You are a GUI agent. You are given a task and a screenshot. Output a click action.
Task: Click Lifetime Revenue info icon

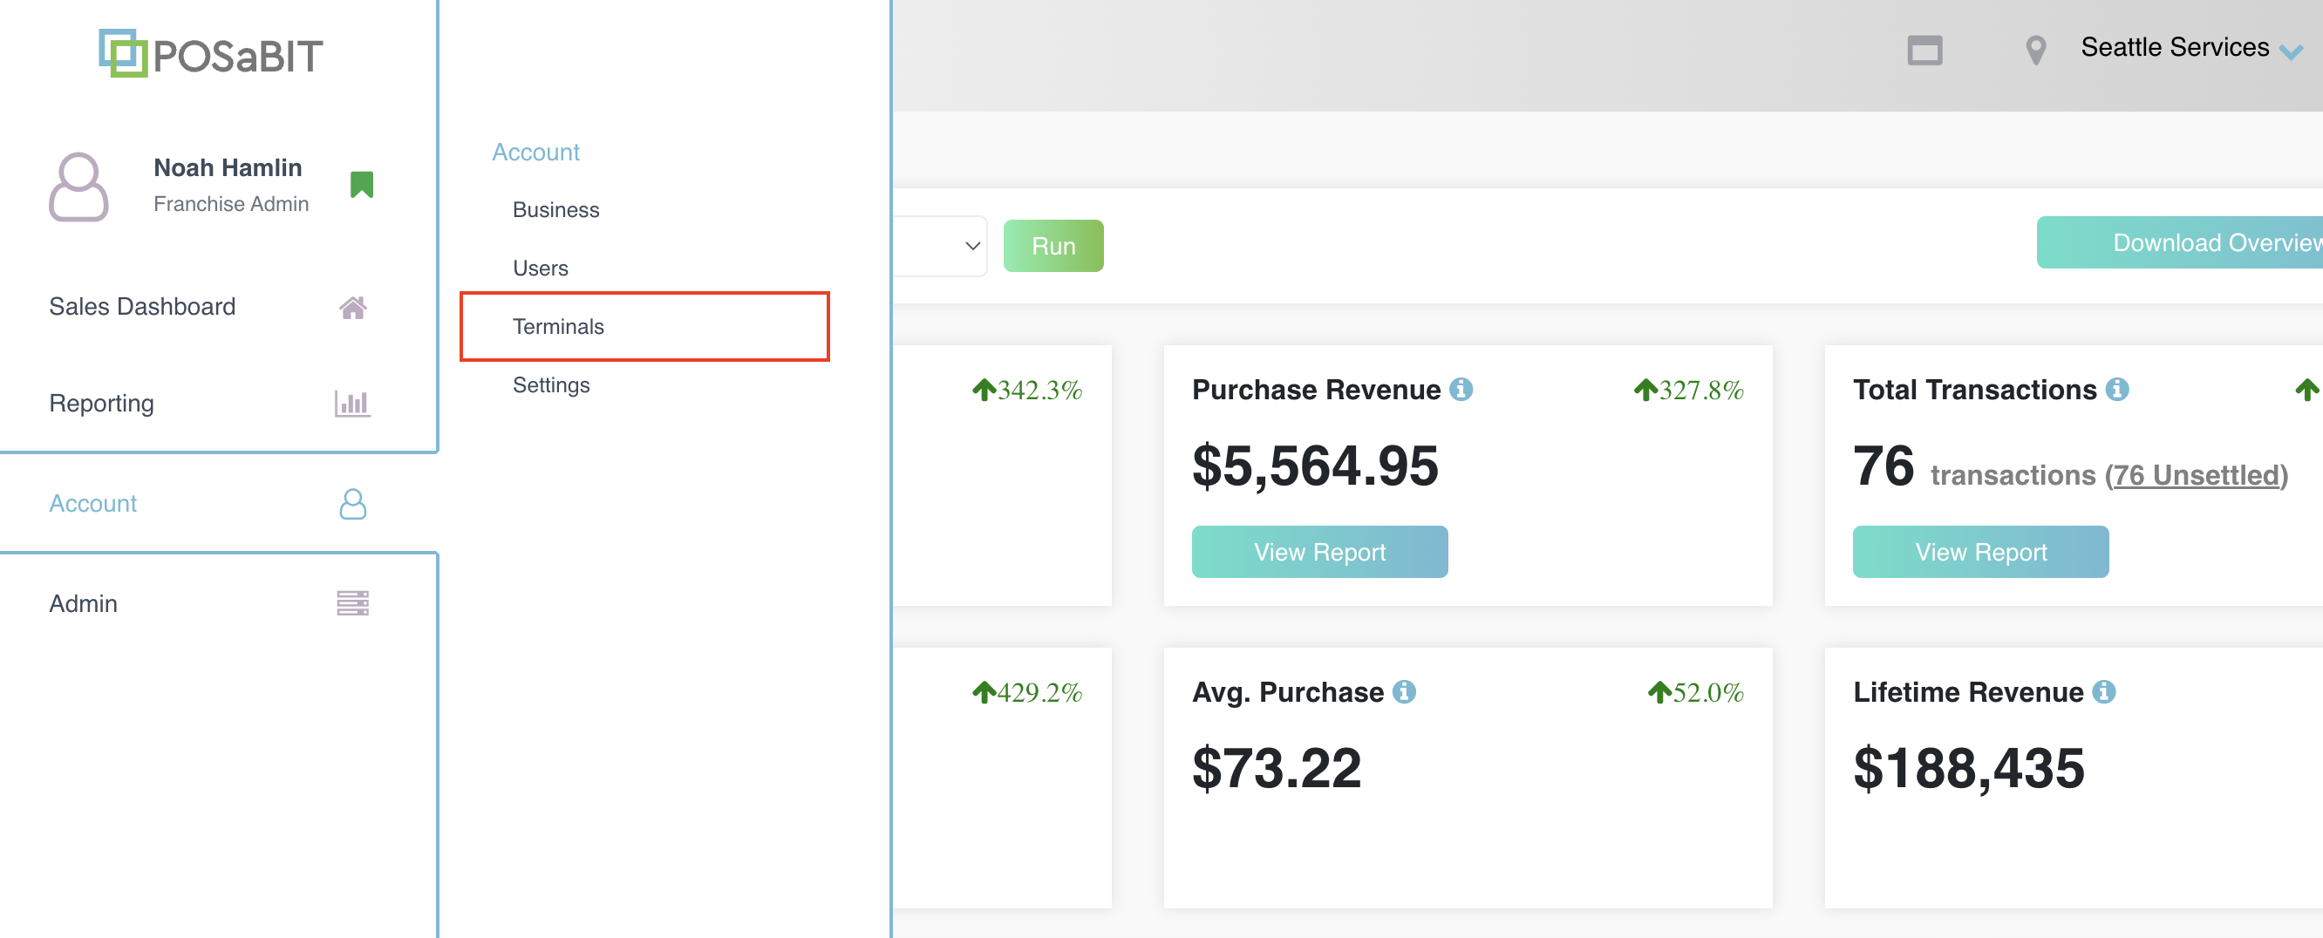pyautogui.click(x=2104, y=691)
